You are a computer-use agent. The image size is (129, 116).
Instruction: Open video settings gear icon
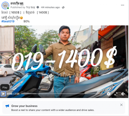click(109, 94)
